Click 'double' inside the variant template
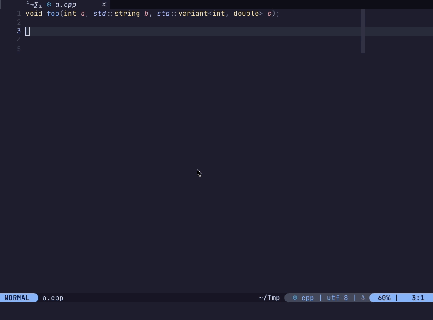Image resolution: width=433 pixels, height=320 pixels. (246, 14)
